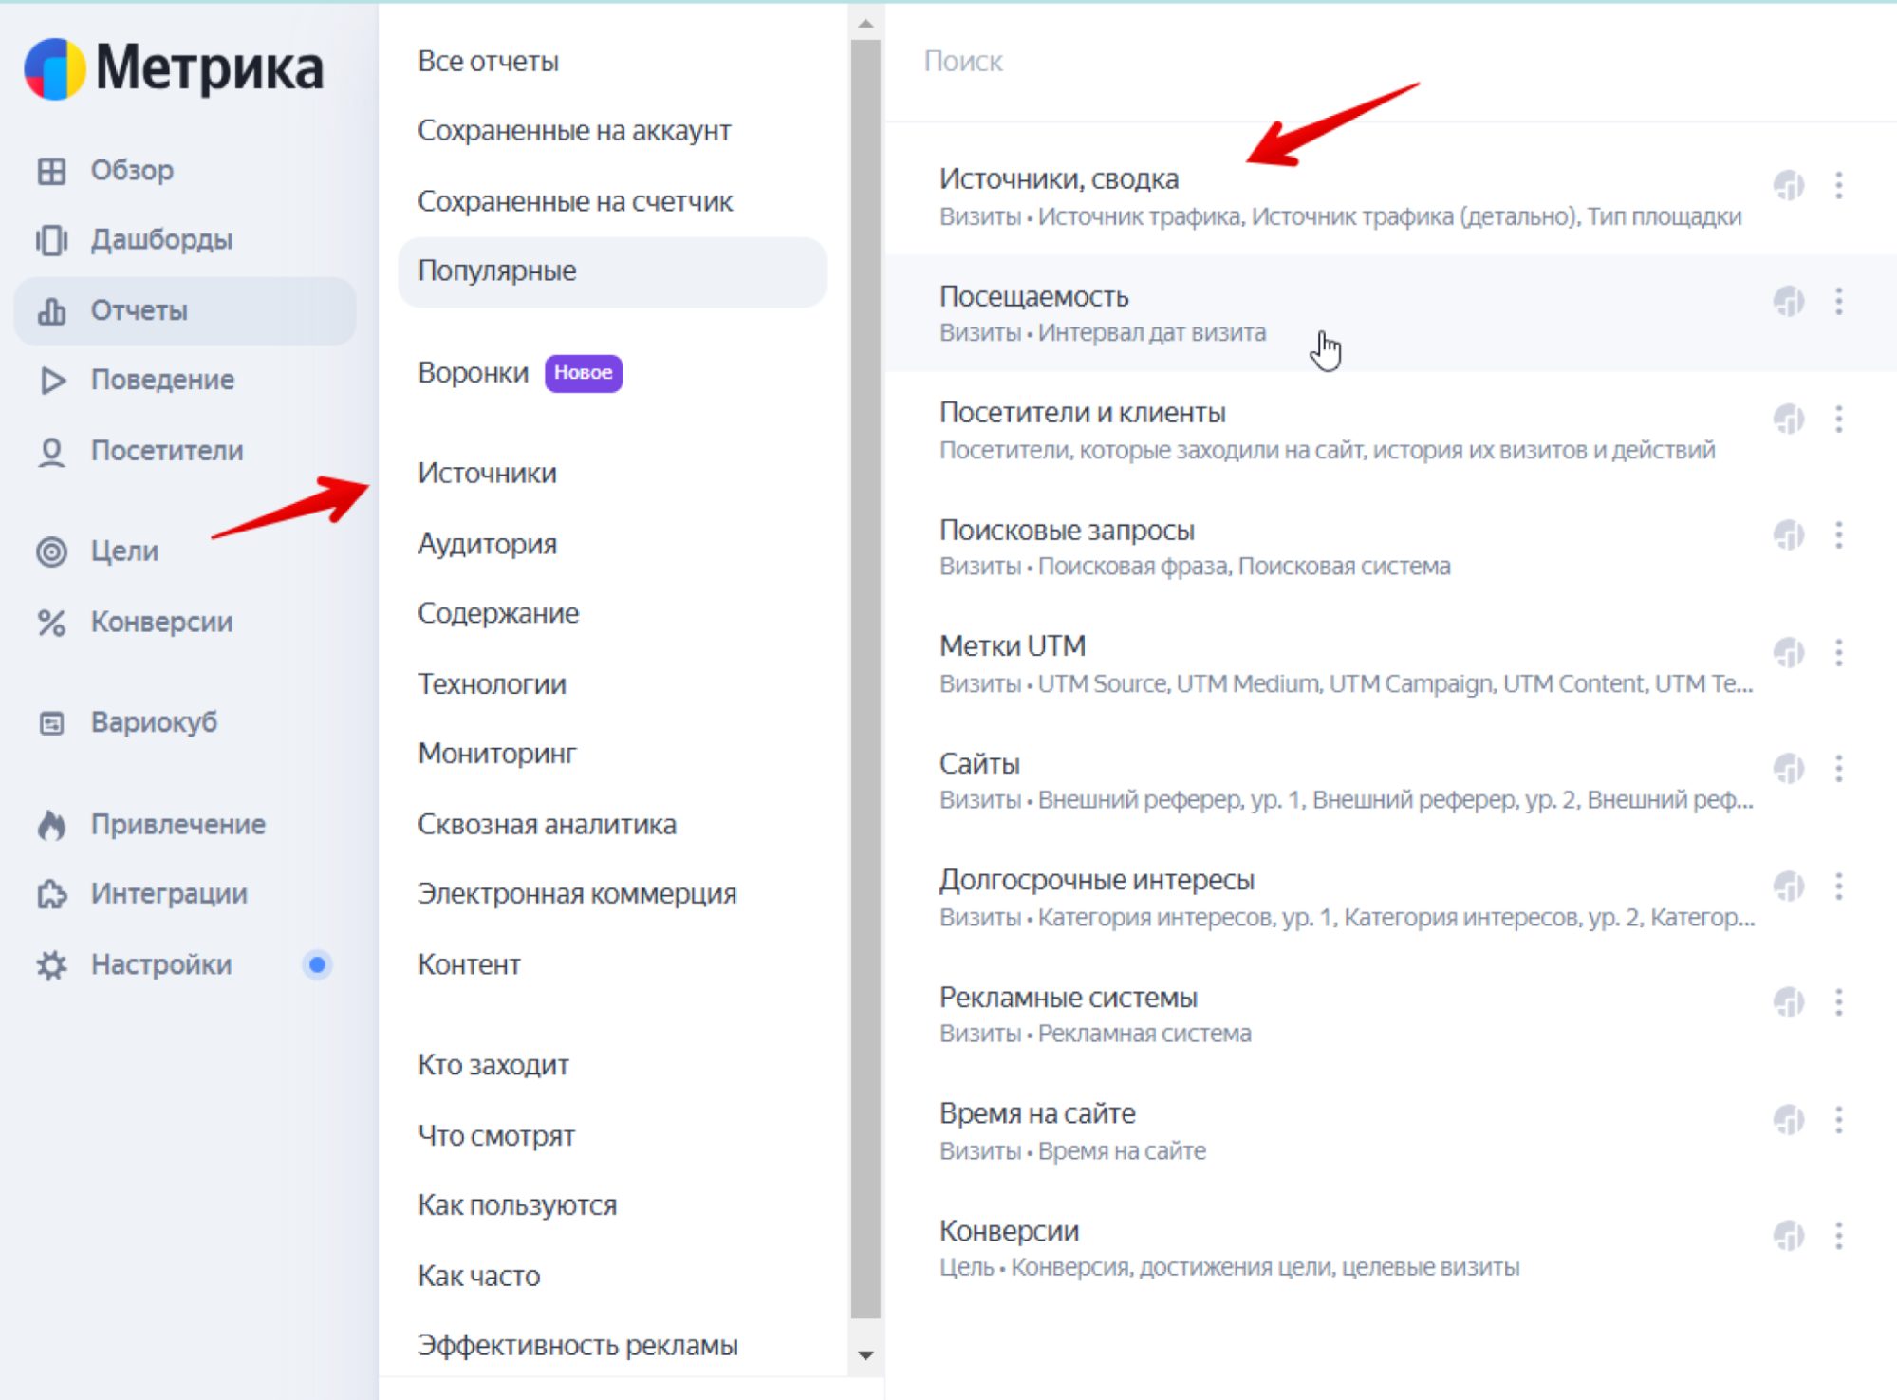Open Поведение section in sidebar
Image resolution: width=1897 pixels, height=1400 pixels.
click(x=135, y=381)
